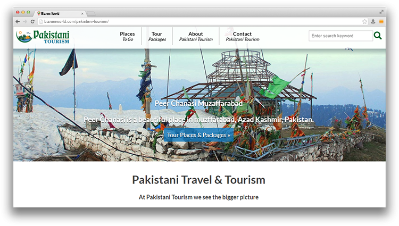
Task: Open the Places To Go menu
Action: (x=127, y=36)
